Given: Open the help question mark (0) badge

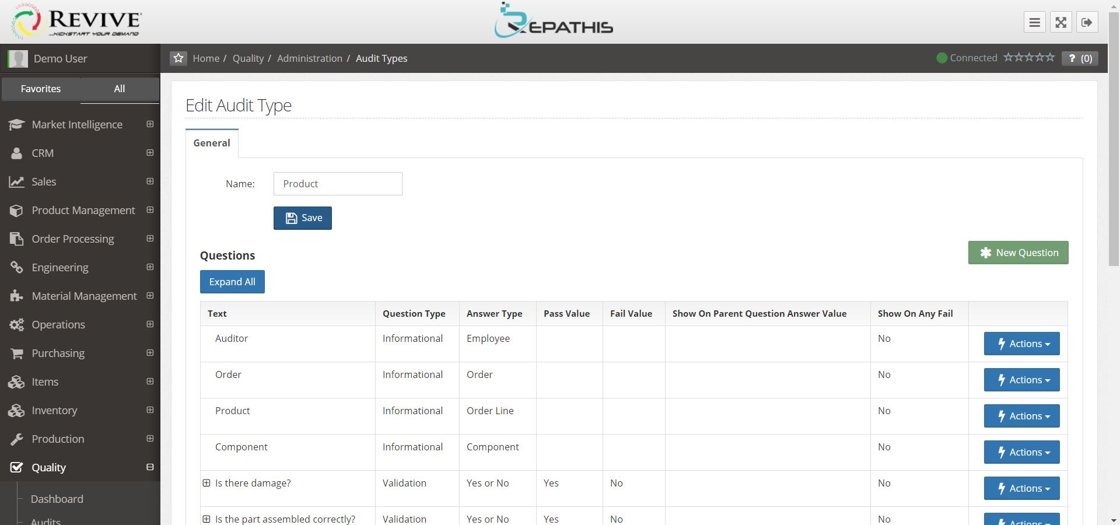Looking at the screenshot, I should 1080,58.
